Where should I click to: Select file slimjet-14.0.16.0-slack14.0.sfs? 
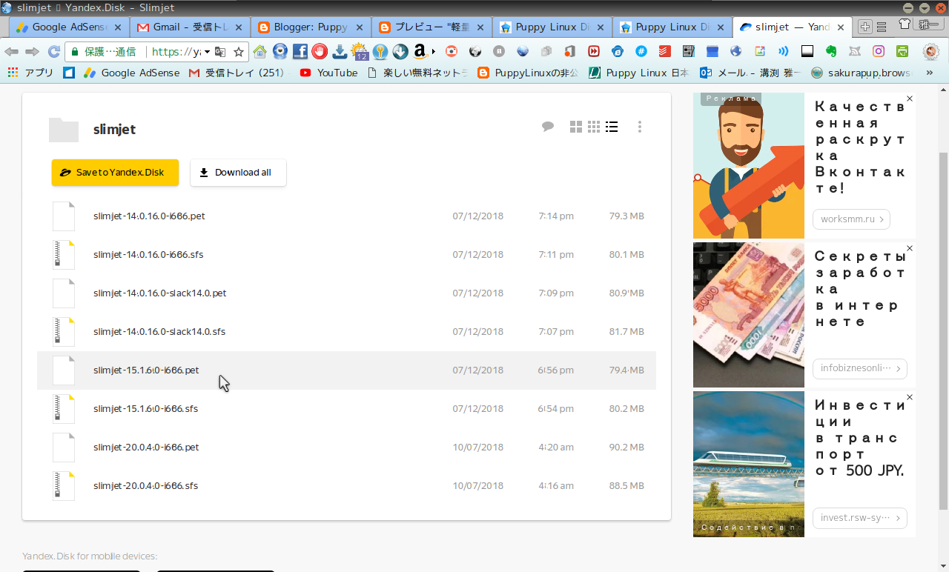(346, 332)
